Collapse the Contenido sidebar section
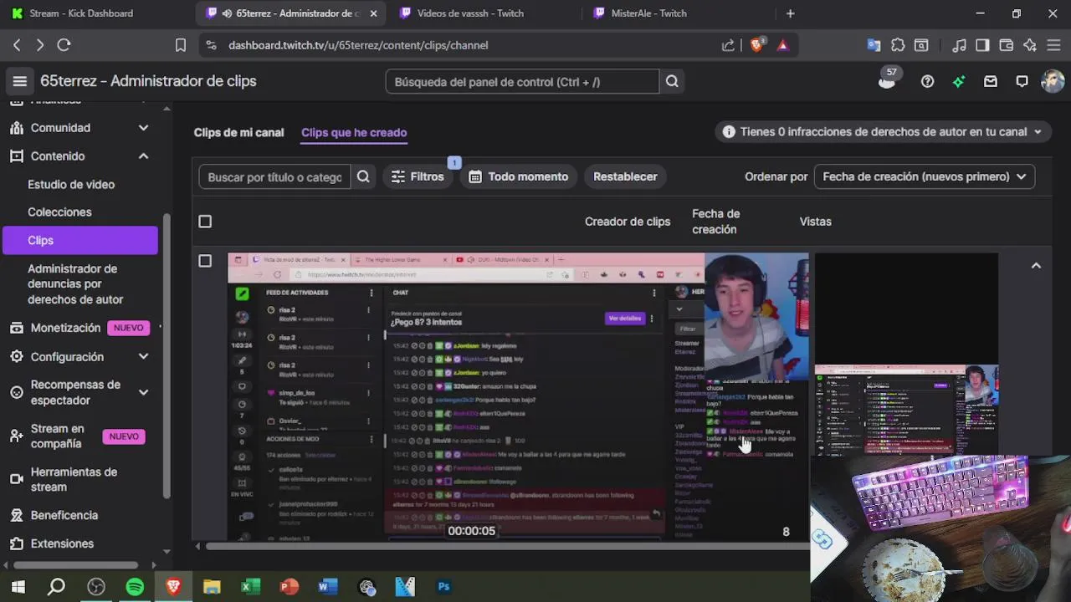1071x602 pixels. pos(143,156)
